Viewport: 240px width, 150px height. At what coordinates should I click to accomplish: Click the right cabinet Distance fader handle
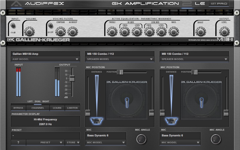[162, 113]
